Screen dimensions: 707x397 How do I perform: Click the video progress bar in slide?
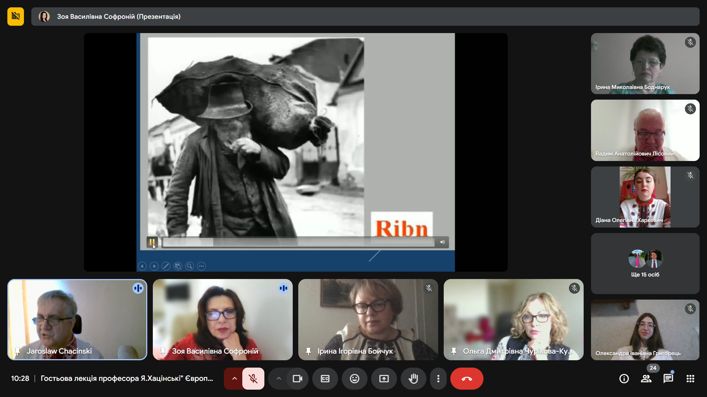[298, 242]
